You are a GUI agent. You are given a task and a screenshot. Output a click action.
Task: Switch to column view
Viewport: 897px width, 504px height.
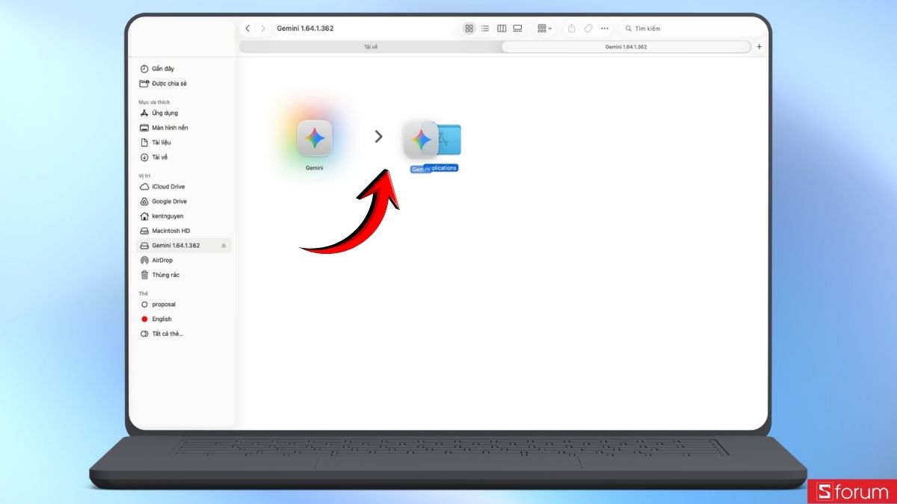click(502, 28)
